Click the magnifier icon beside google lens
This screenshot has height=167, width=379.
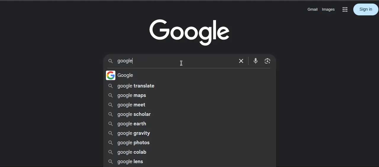pos(110,162)
